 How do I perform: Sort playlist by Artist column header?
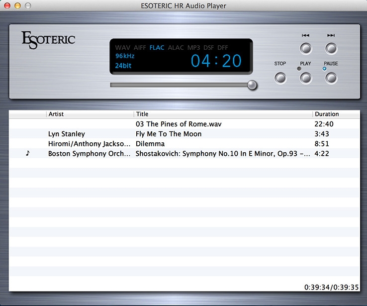pyautogui.click(x=90, y=114)
